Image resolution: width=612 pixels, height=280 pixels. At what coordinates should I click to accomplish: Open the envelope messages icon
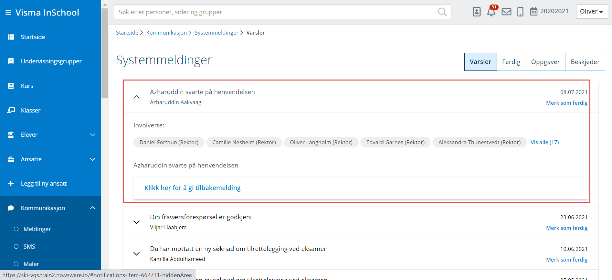point(506,12)
